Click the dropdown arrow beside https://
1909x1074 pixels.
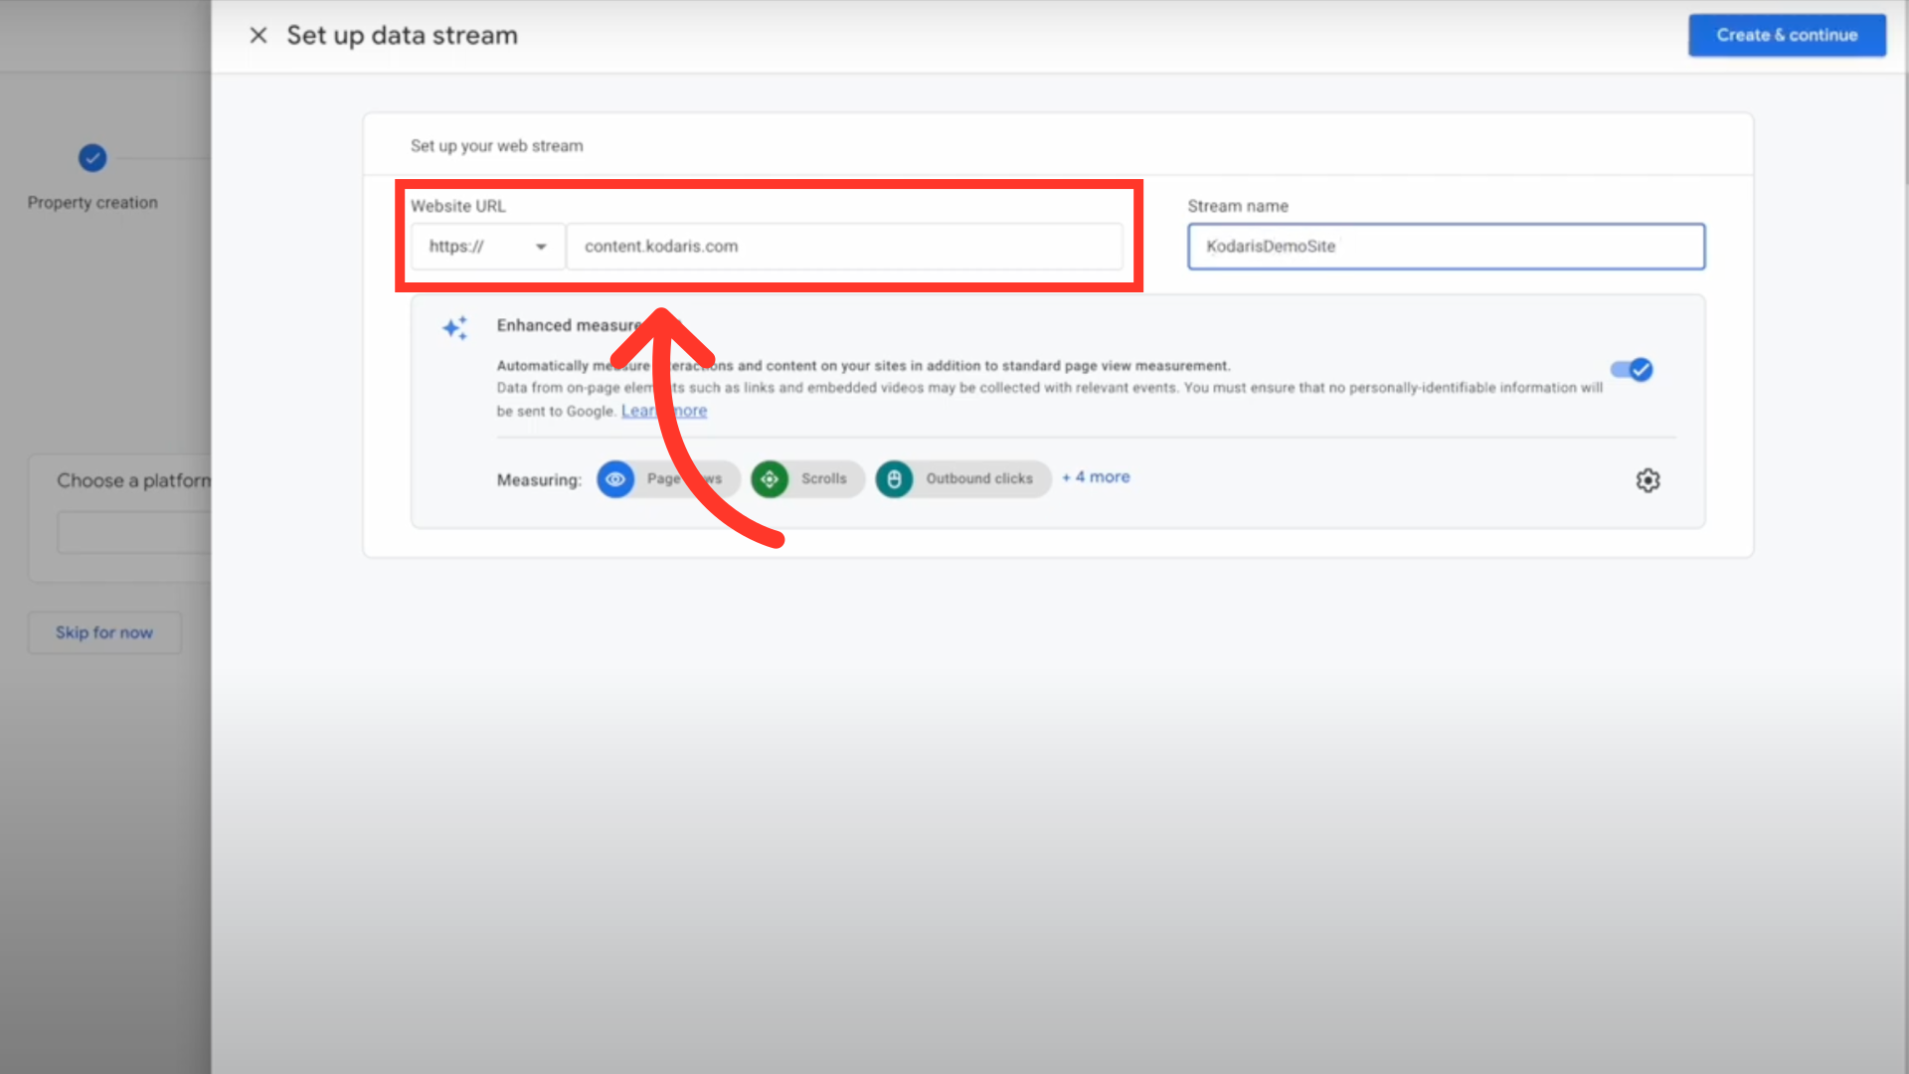541,247
